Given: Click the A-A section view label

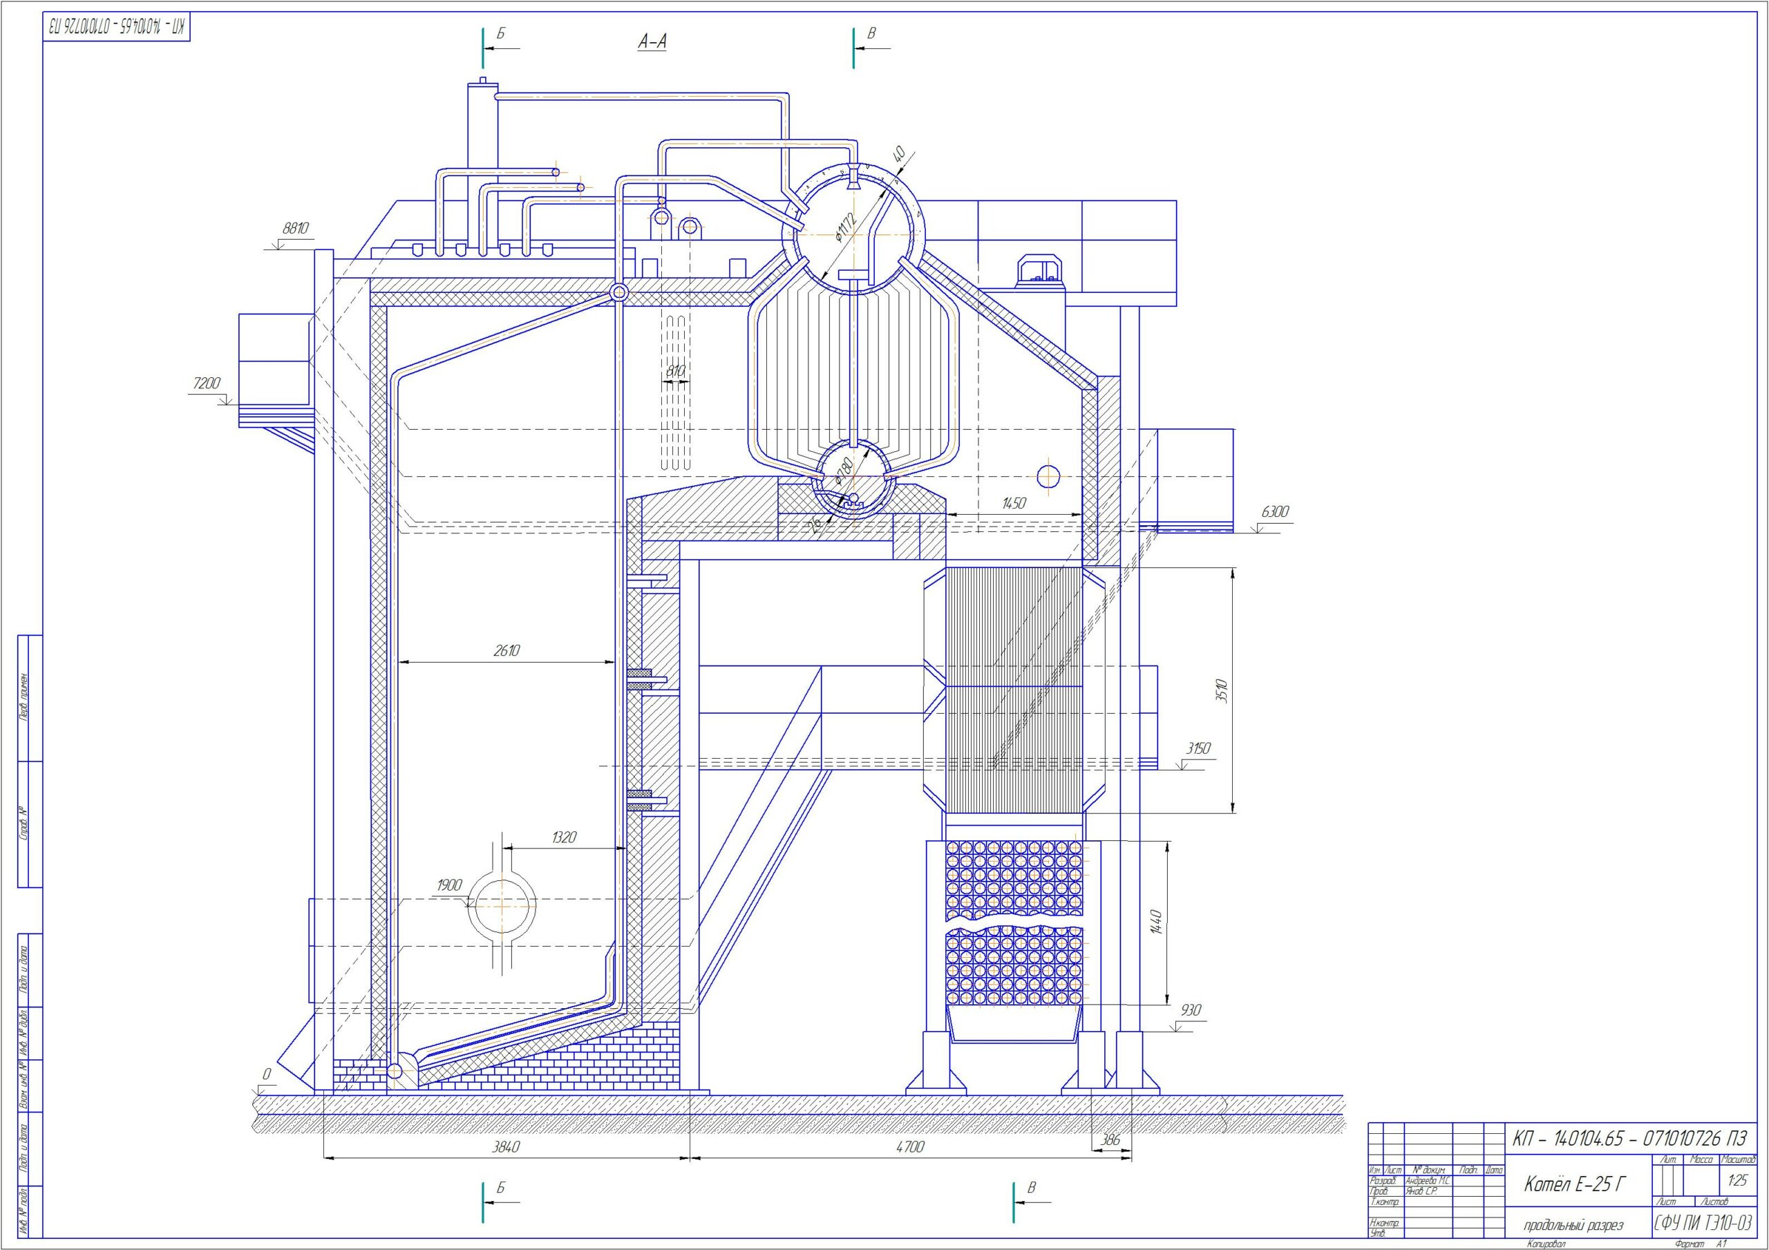Looking at the screenshot, I should (x=652, y=42).
